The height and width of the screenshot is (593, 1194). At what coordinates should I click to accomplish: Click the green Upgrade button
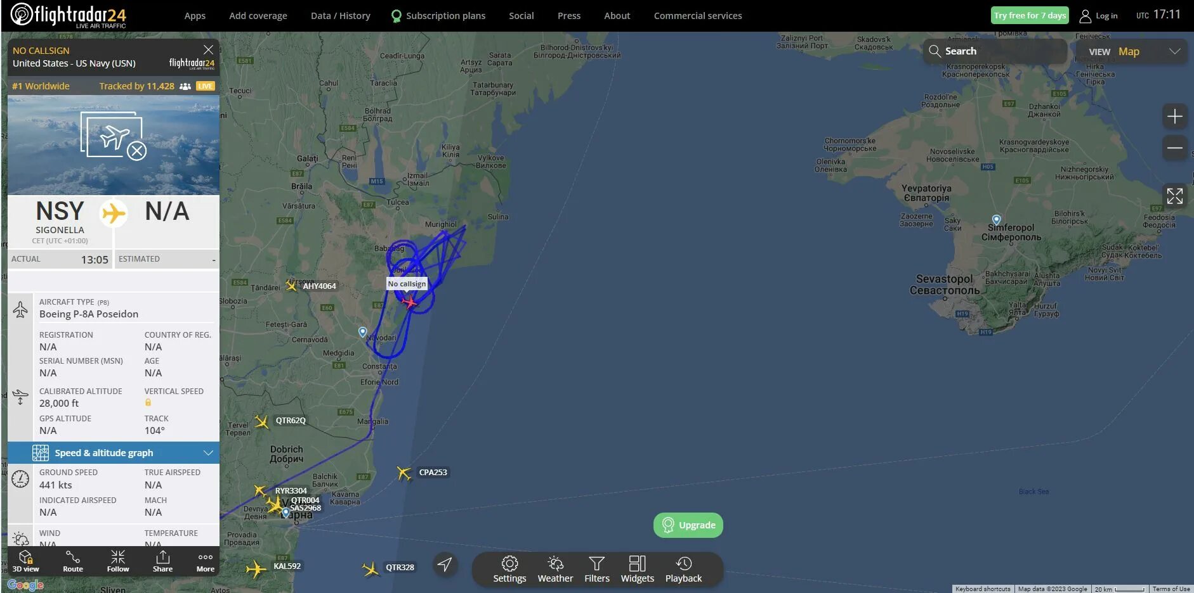point(688,525)
